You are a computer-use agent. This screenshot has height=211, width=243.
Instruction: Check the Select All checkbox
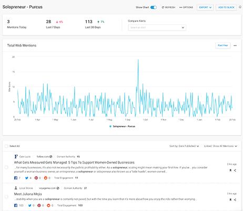(6, 146)
